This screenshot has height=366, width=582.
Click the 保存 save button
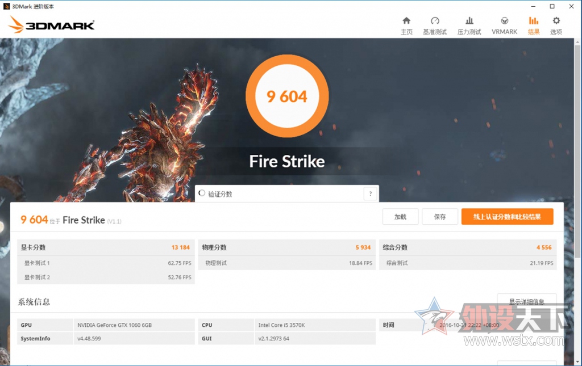point(440,217)
